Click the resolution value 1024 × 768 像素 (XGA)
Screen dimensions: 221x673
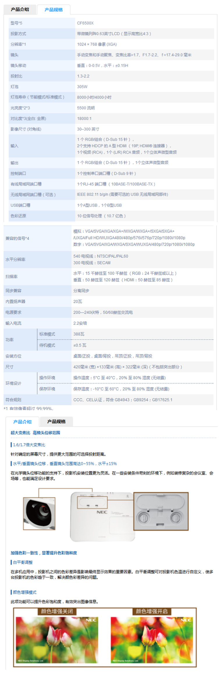pos(97,44)
